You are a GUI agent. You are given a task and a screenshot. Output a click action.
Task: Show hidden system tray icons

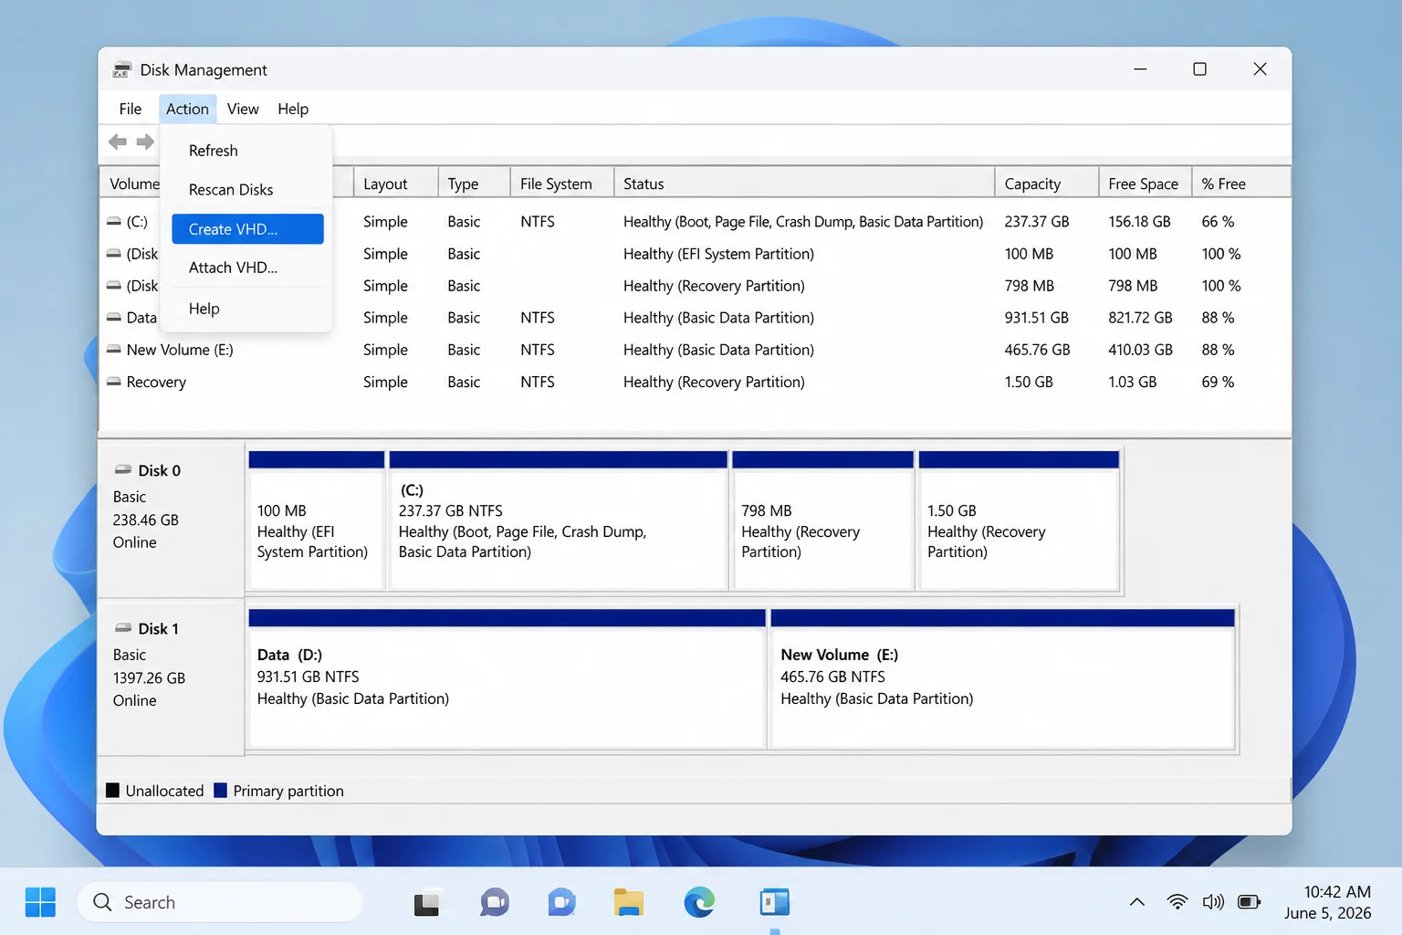point(1137,902)
